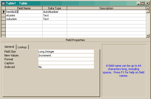Click the New Values property box
This screenshot has height=99, width=151.
tap(66, 55)
